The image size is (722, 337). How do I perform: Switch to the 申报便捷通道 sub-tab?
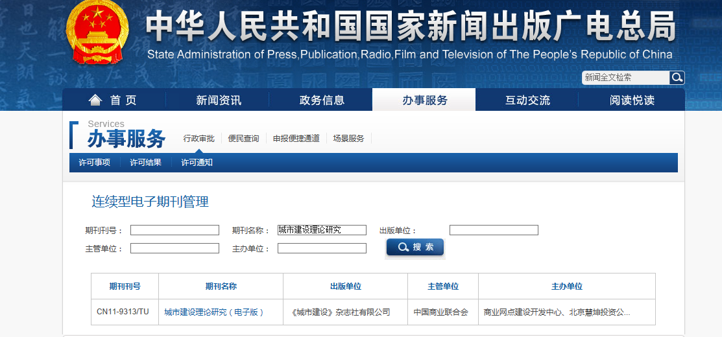(296, 139)
